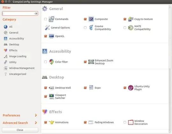Open the Expo plugin icon
Viewport: 172px width, 134px height.
[91, 88]
